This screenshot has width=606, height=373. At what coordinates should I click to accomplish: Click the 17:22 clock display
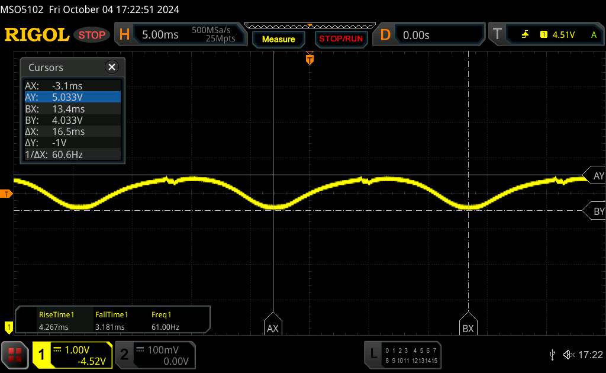(x=590, y=355)
